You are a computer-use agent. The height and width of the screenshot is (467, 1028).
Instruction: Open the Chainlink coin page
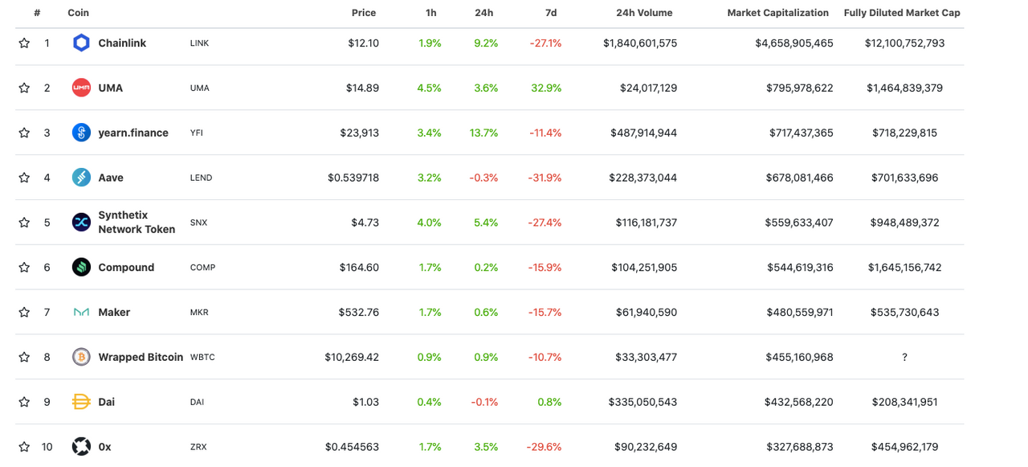point(122,43)
